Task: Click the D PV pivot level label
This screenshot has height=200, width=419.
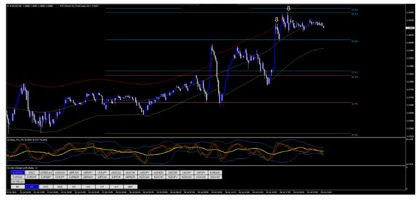Action: click(x=355, y=104)
